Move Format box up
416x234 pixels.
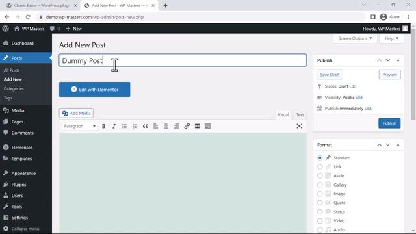[380, 145]
